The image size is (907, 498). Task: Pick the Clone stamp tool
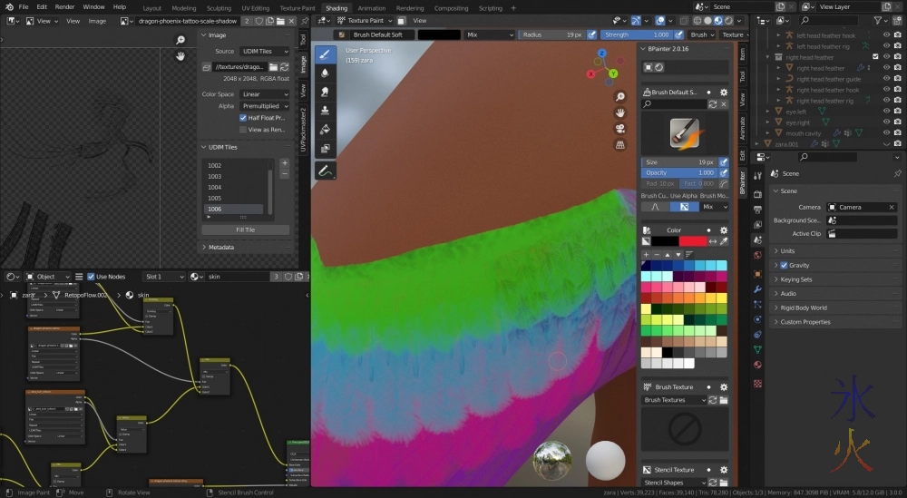tap(326, 111)
